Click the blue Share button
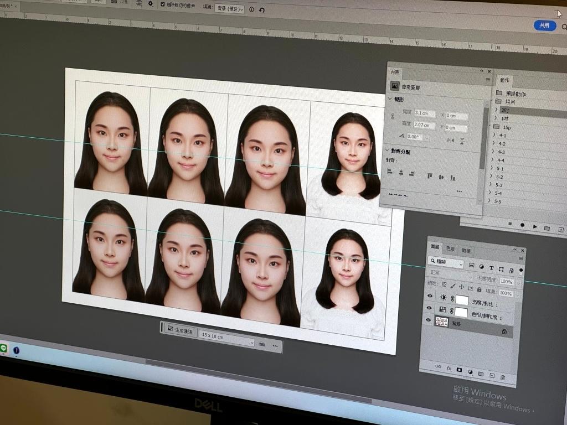Screen dimensions: 567x425 pyautogui.click(x=545, y=25)
